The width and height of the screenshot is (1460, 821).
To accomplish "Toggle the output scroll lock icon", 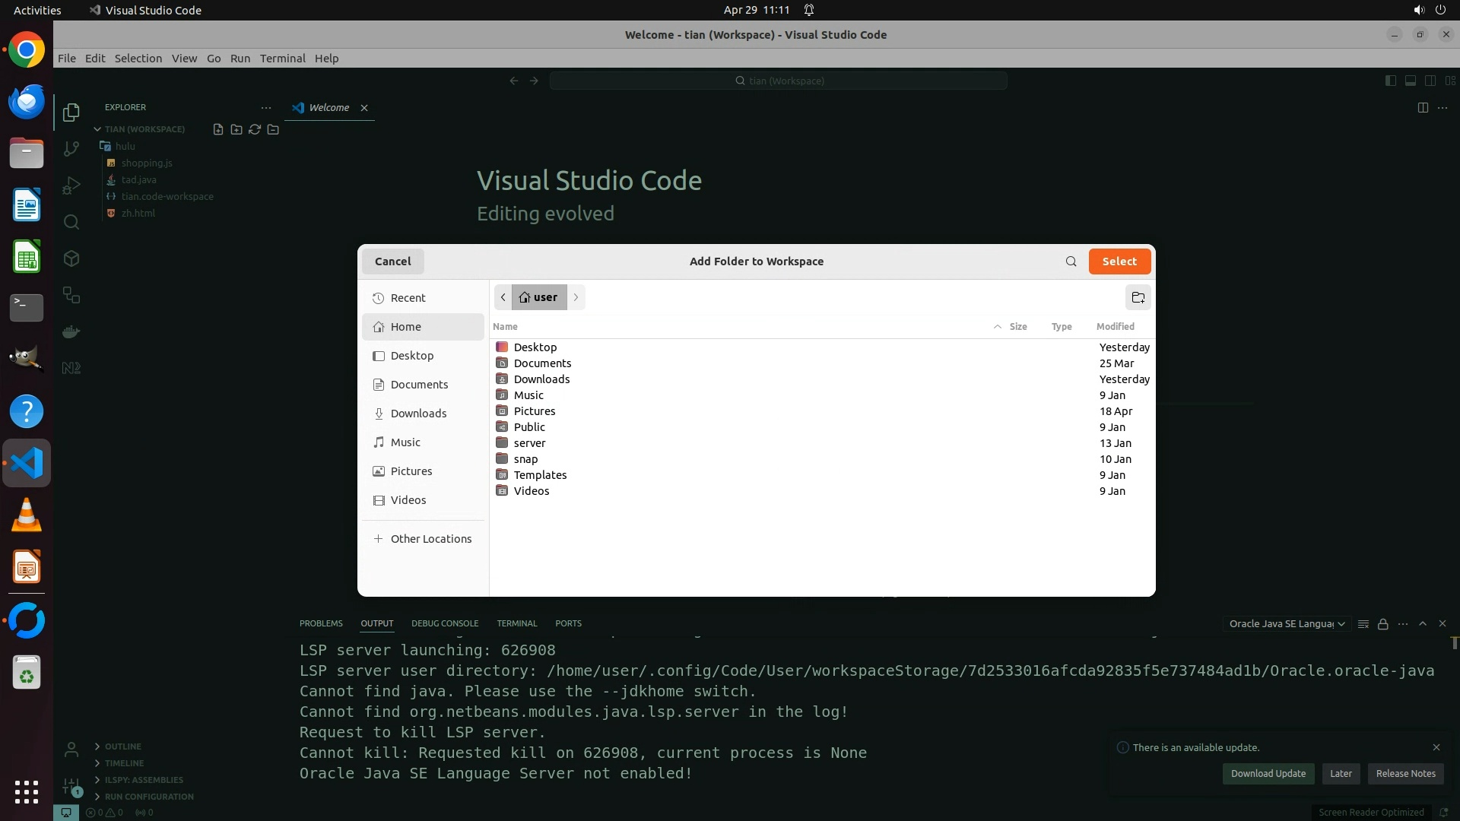I will [1382, 624].
